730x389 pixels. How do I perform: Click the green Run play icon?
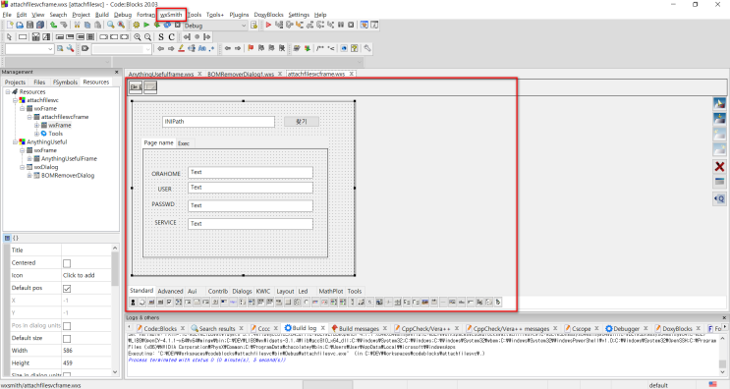point(146,26)
